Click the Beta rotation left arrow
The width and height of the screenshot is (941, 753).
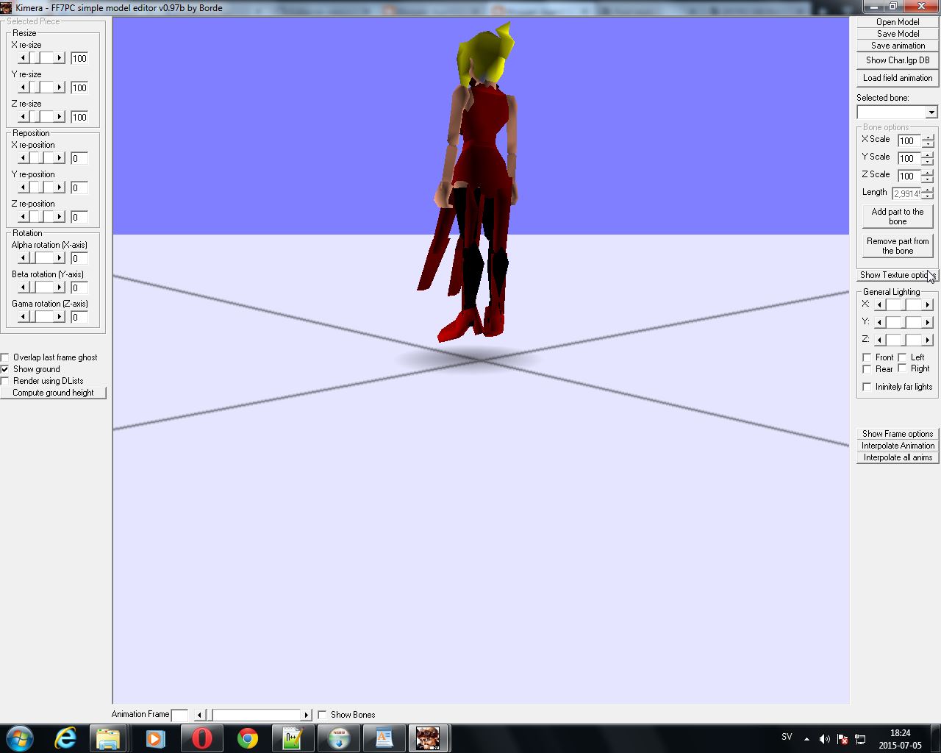pyautogui.click(x=23, y=288)
